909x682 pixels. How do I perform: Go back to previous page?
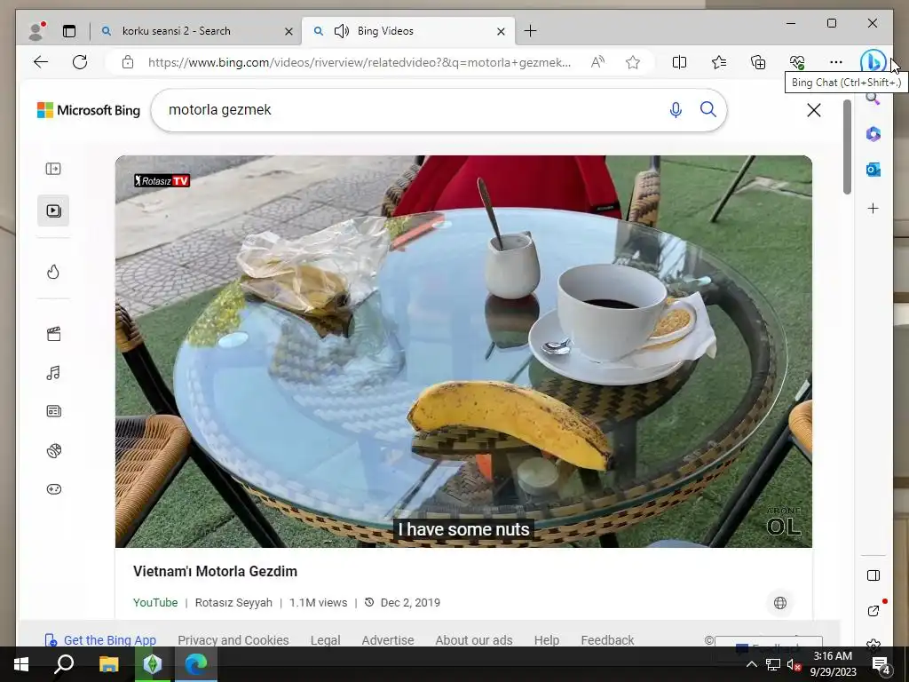tap(41, 62)
